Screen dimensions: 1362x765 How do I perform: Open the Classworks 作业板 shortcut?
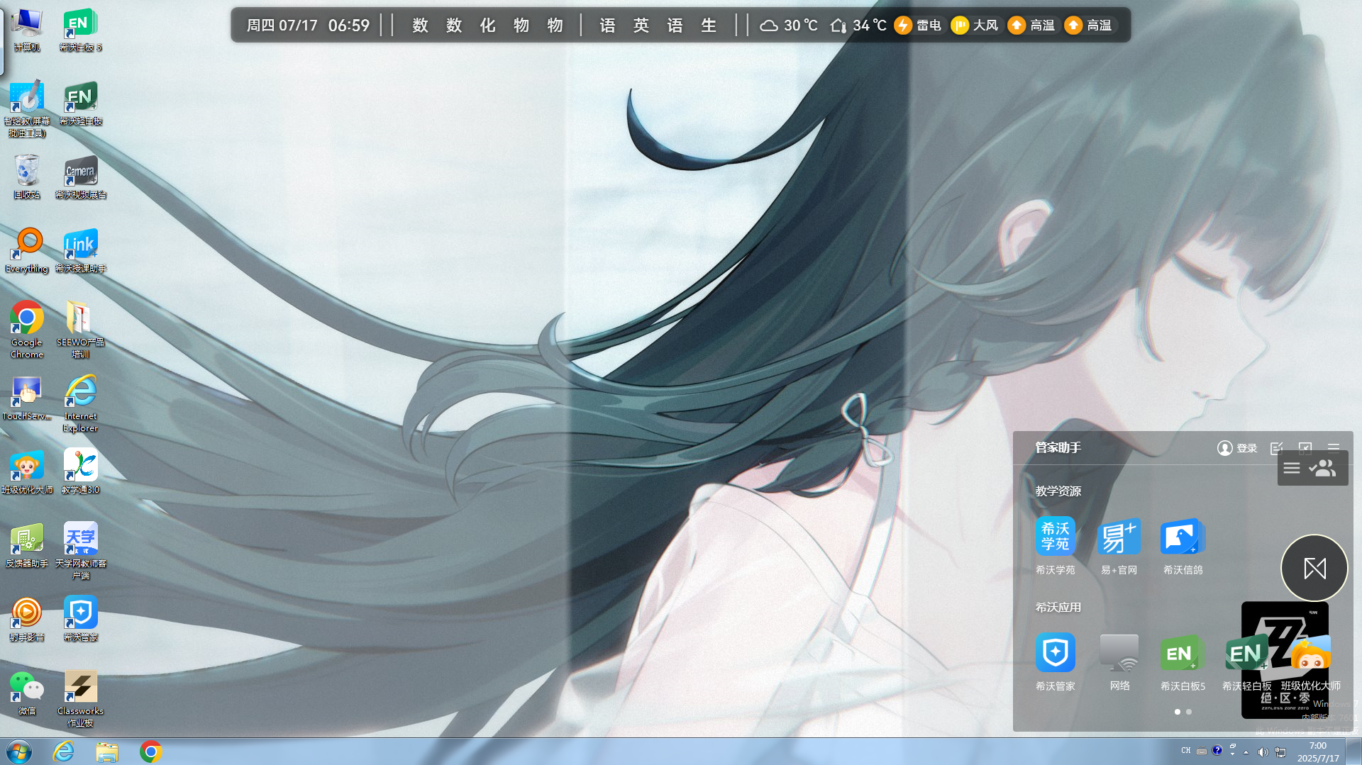(80, 699)
